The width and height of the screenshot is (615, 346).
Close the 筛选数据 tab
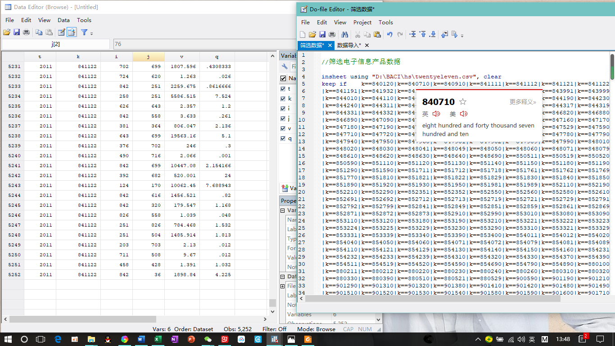click(330, 45)
